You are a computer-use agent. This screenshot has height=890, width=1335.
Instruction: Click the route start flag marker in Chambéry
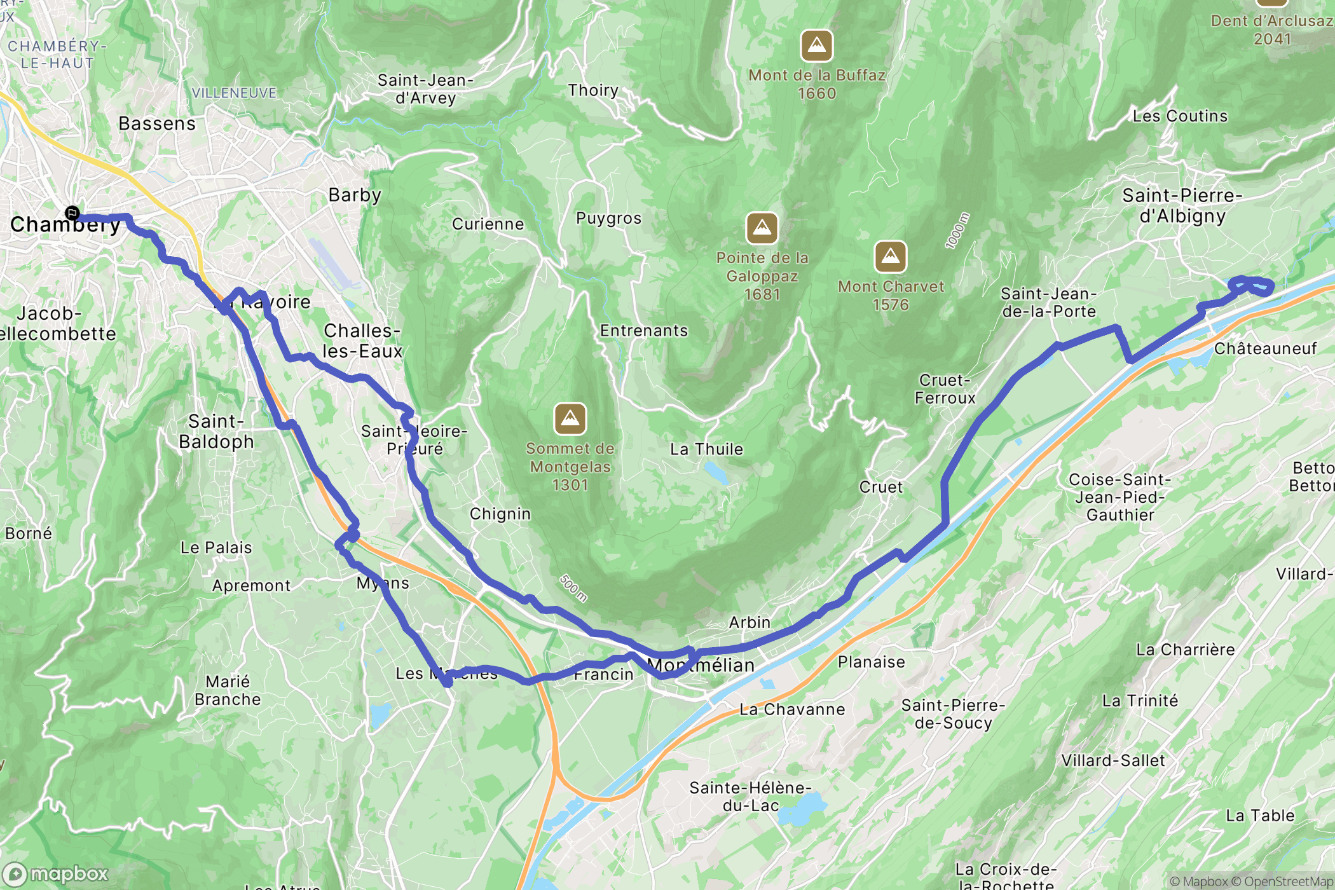(x=72, y=213)
